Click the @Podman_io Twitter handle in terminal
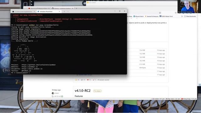 26,71
